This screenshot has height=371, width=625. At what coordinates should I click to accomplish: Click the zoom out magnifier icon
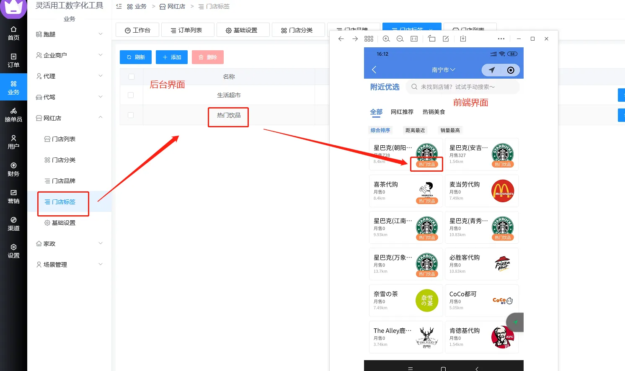click(400, 39)
